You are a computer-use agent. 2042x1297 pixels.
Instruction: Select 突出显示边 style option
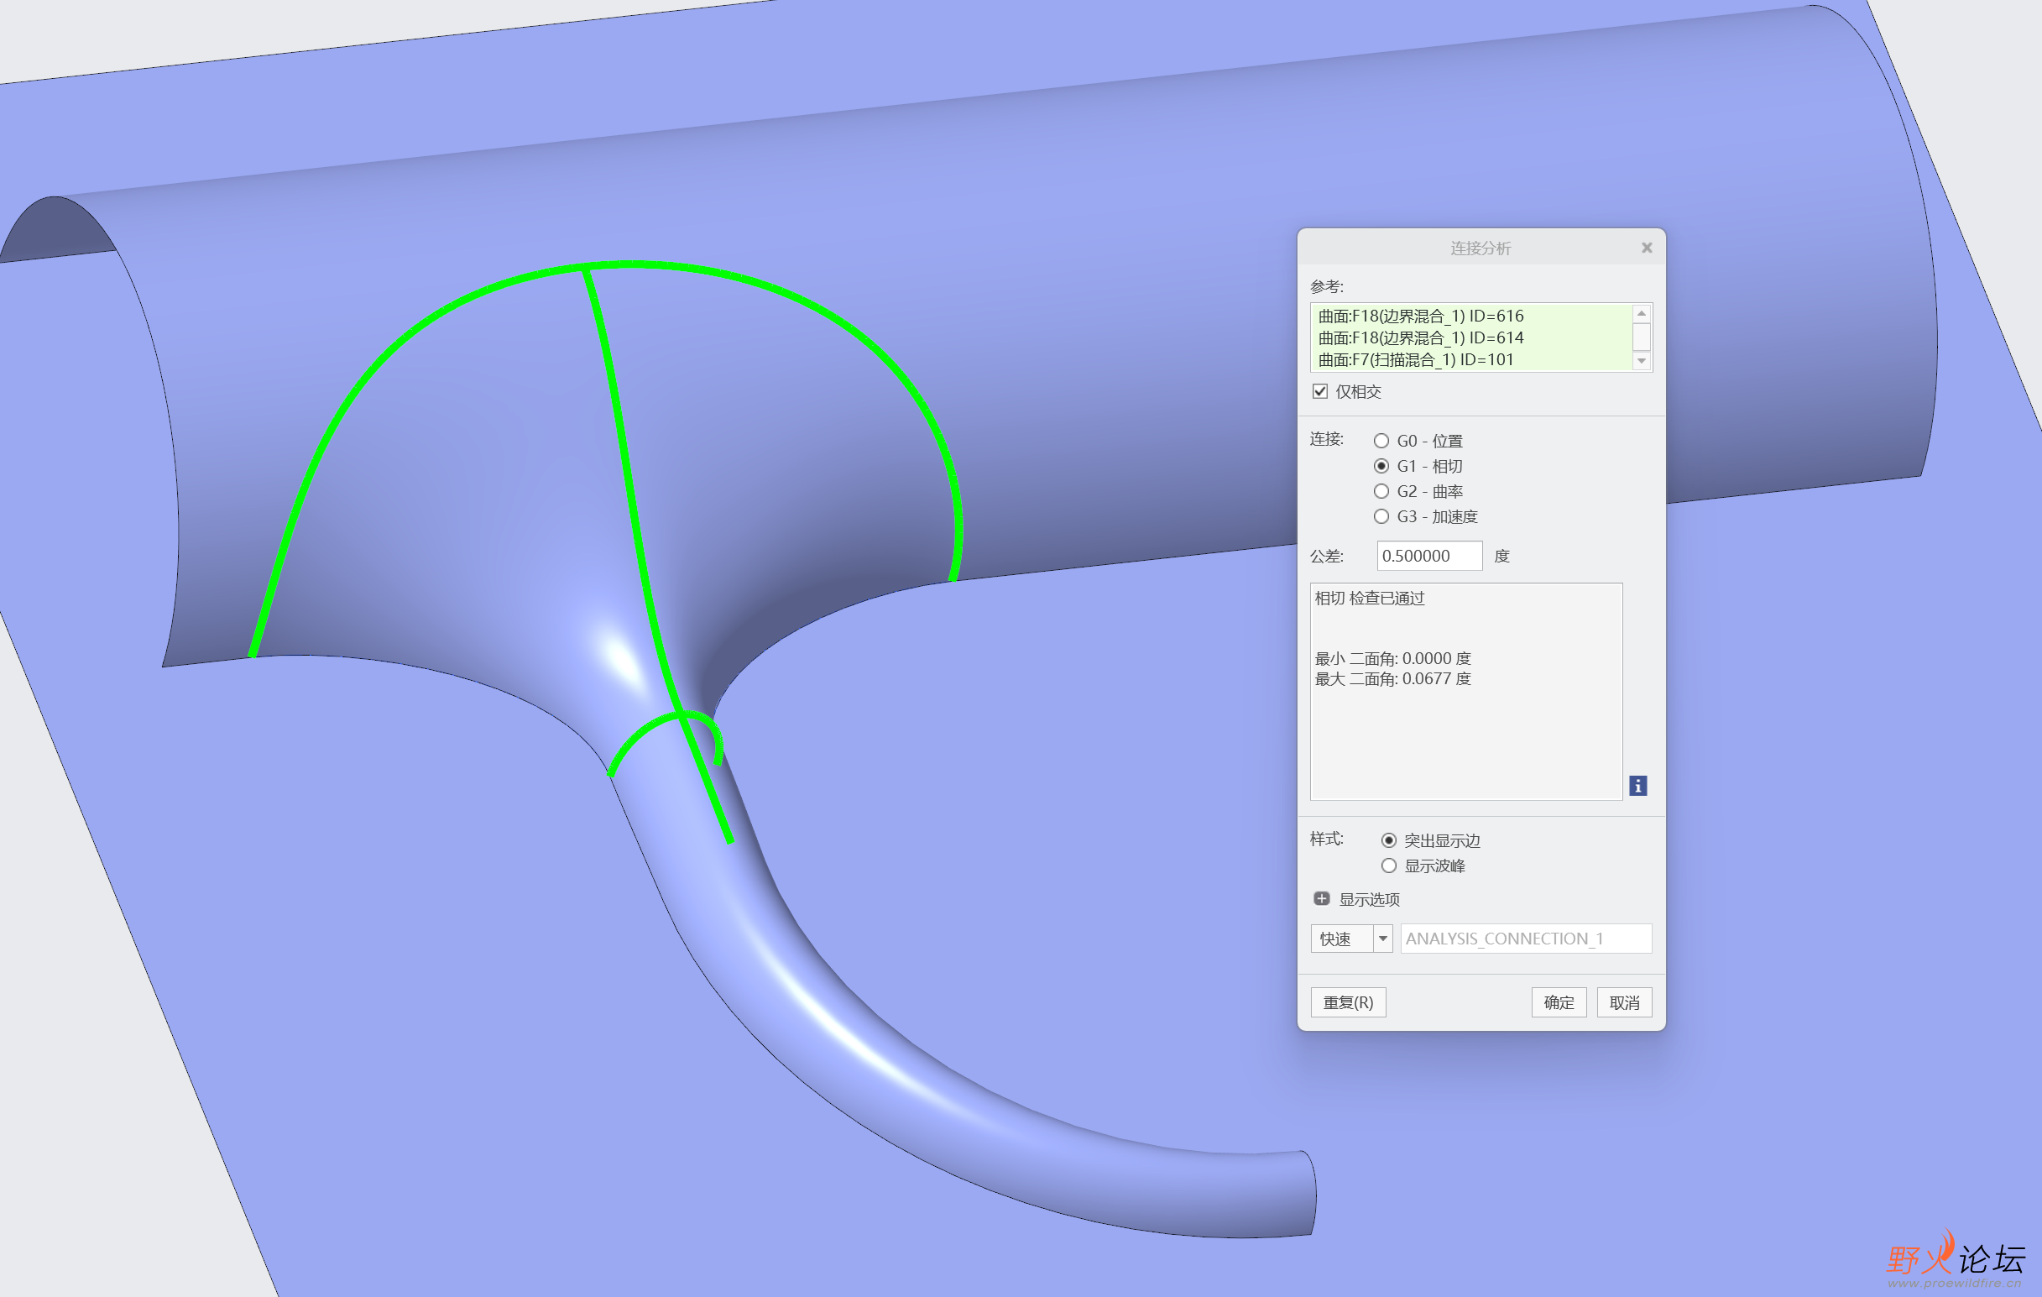pyautogui.click(x=1388, y=839)
